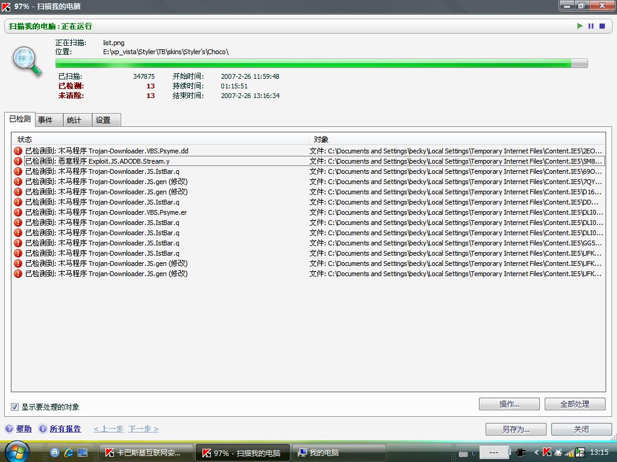Image resolution: width=617 pixels, height=462 pixels.
Task: Click the alert icon beside Psyme.er
Action: [17, 212]
